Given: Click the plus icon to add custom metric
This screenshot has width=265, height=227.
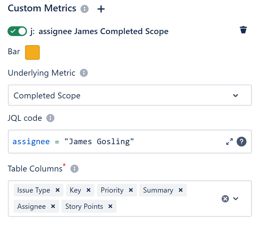Looking at the screenshot, I should coord(101,9).
